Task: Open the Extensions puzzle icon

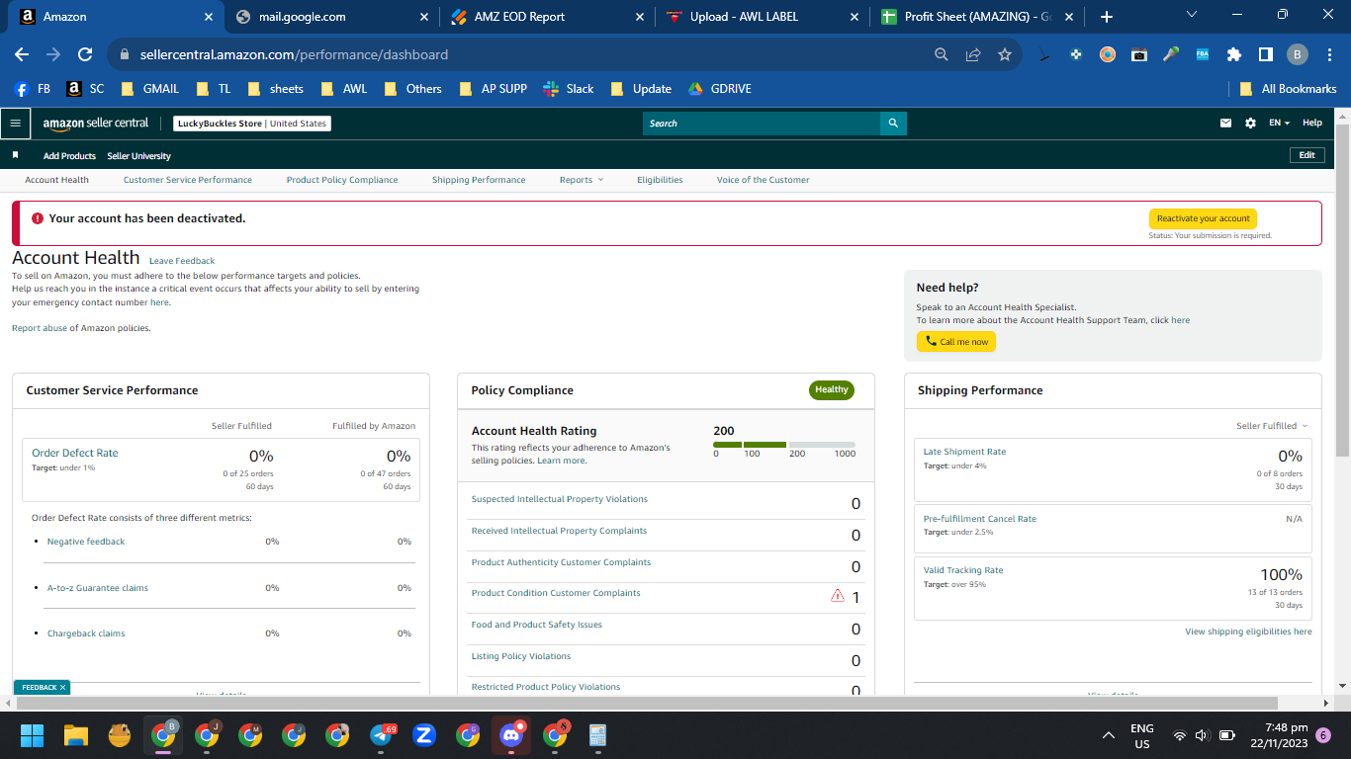Action: coord(1234,54)
